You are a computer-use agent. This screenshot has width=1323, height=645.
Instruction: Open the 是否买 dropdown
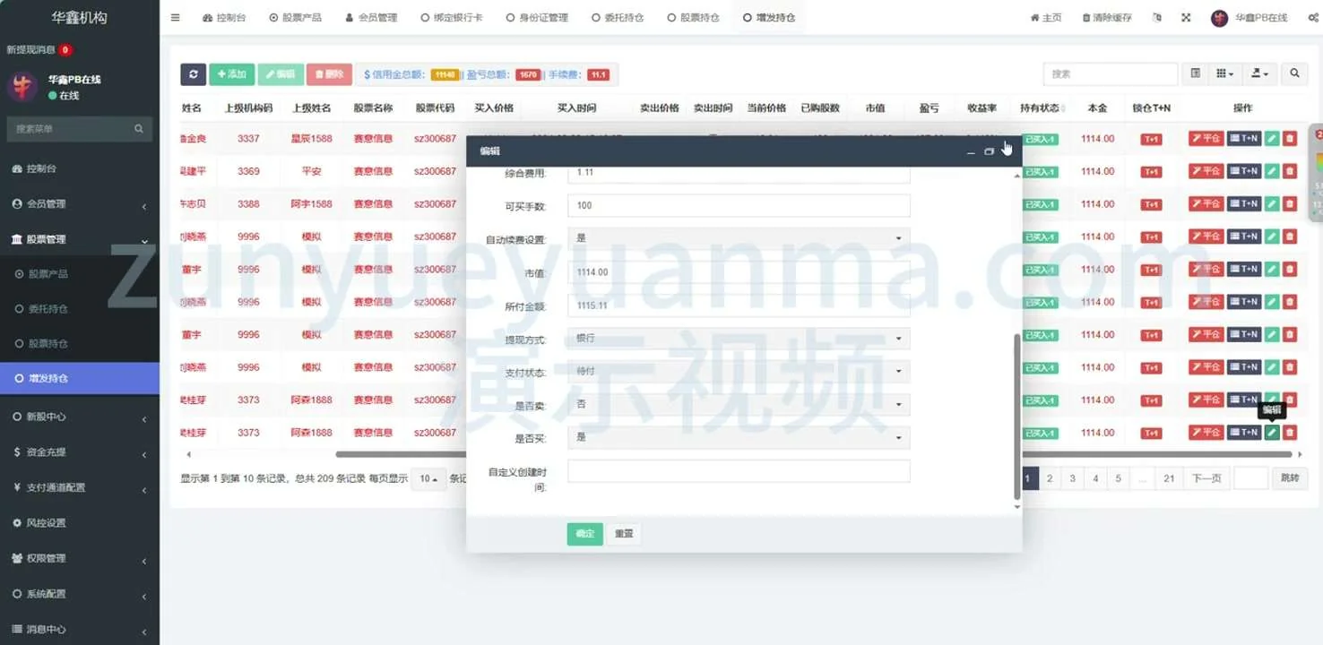click(x=739, y=437)
